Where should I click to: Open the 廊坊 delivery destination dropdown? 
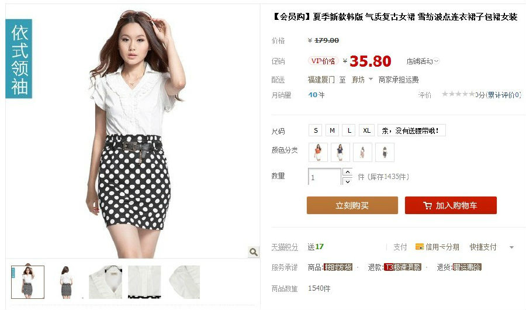click(x=362, y=80)
